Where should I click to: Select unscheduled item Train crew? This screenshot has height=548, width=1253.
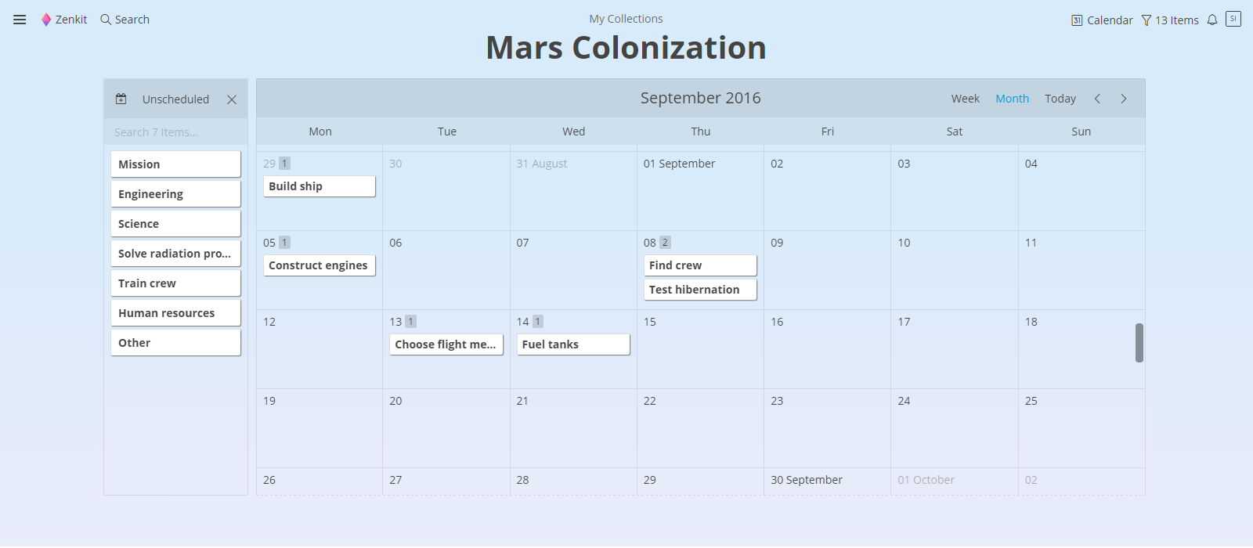175,283
